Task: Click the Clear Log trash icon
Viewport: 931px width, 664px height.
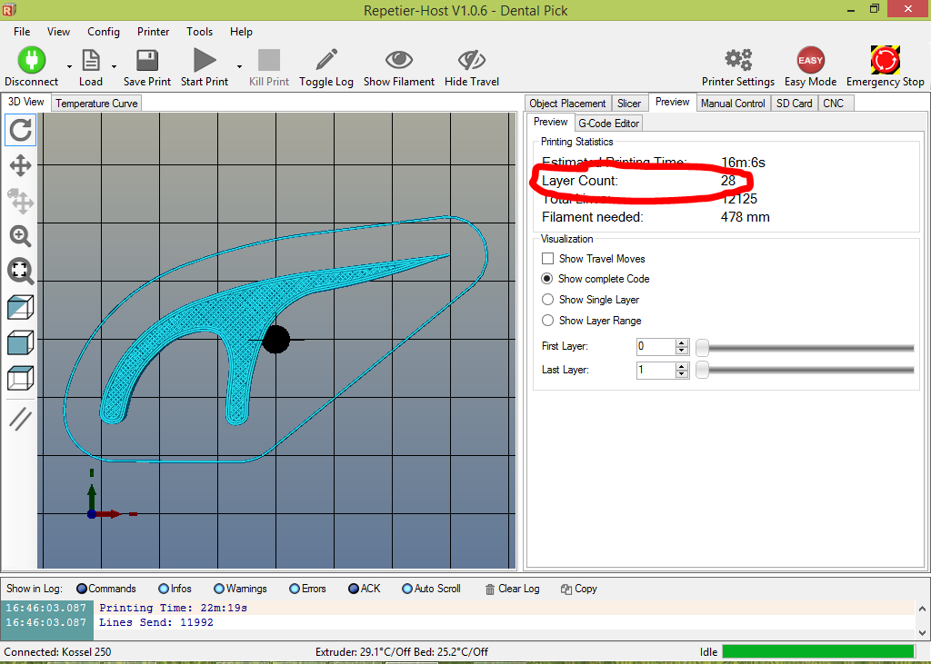Action: tap(490, 590)
